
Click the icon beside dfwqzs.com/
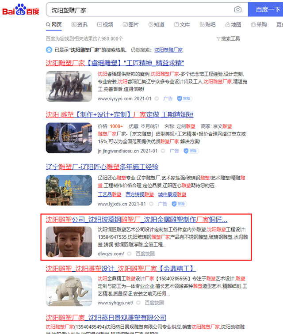(129, 254)
